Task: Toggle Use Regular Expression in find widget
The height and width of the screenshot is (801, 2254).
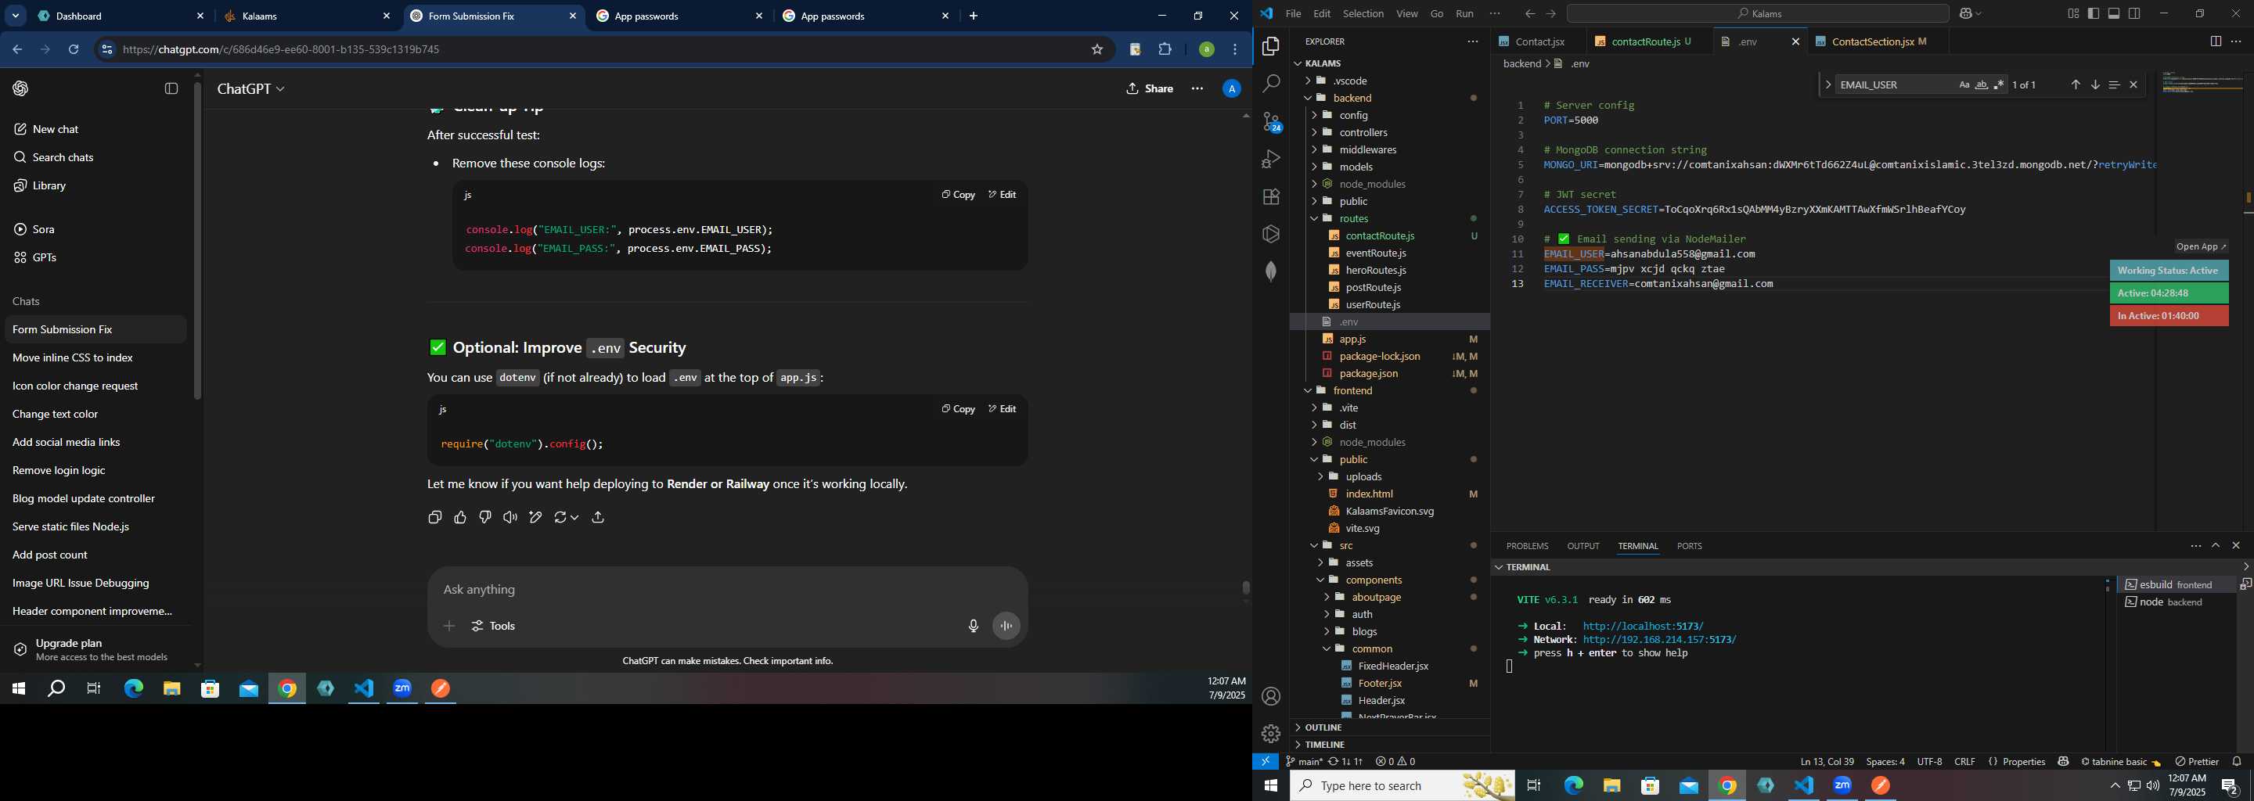Action: tap(1999, 84)
